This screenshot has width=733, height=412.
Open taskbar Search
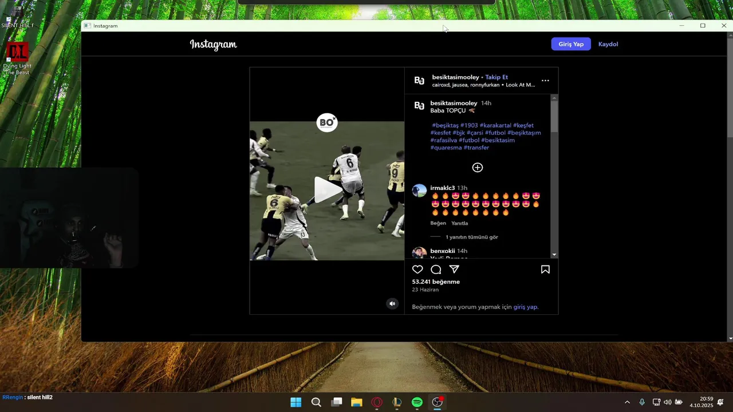coord(316,402)
